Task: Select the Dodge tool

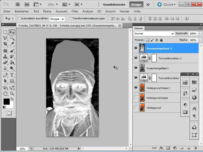Action: click(12, 68)
